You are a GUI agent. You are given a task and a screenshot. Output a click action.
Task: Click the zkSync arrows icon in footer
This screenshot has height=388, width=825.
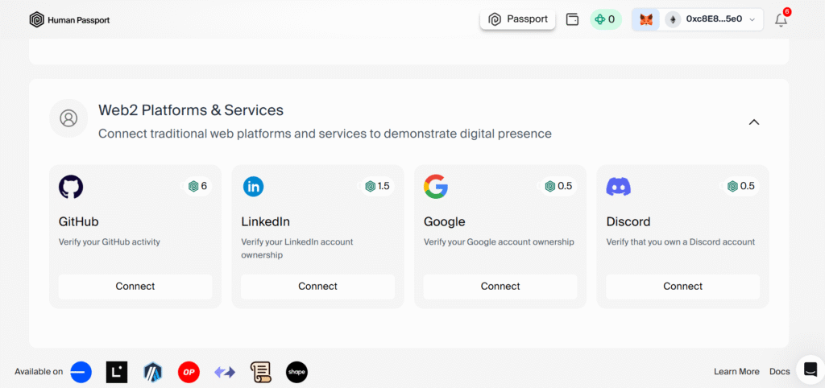pyautogui.click(x=225, y=372)
